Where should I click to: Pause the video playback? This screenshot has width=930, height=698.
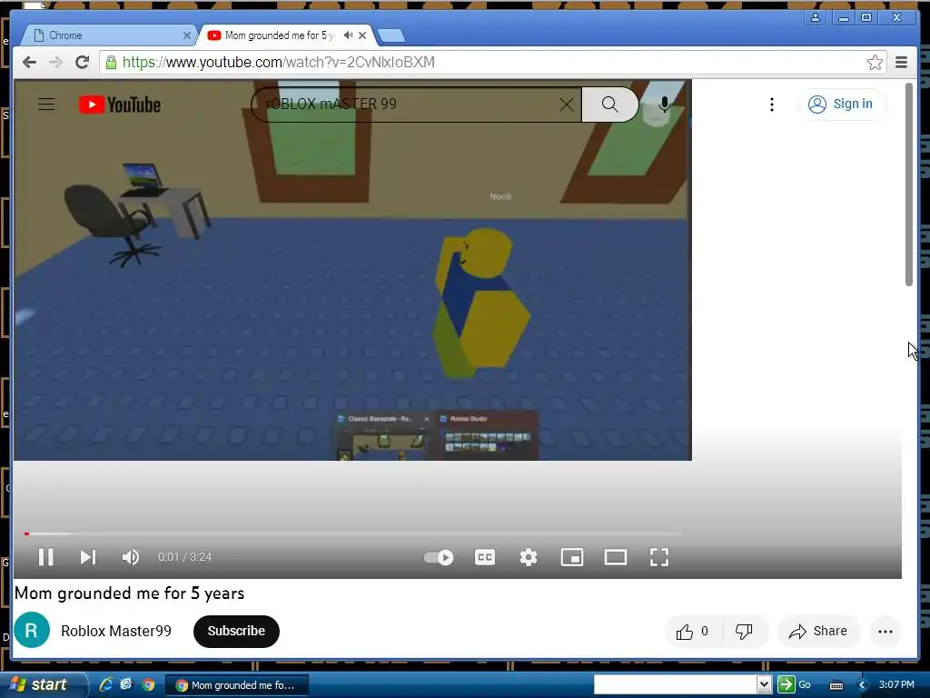pos(45,557)
